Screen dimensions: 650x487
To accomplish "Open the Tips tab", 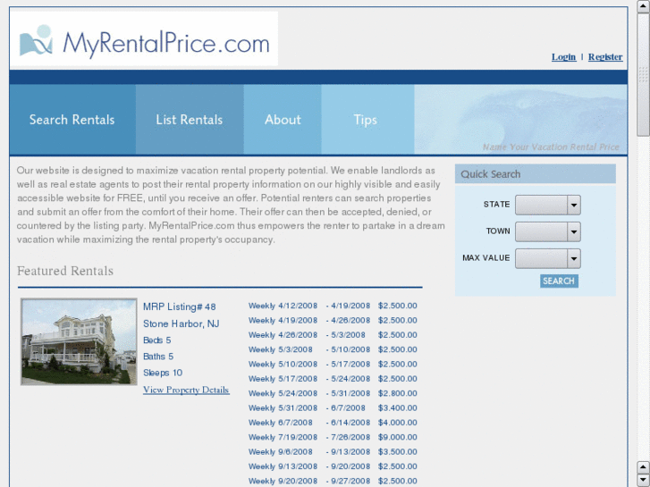I will click(366, 120).
